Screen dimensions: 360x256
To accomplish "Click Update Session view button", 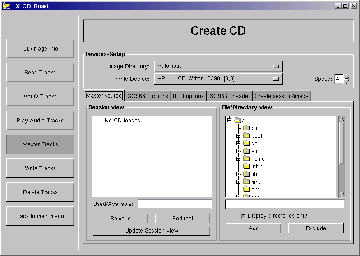I will (152, 231).
